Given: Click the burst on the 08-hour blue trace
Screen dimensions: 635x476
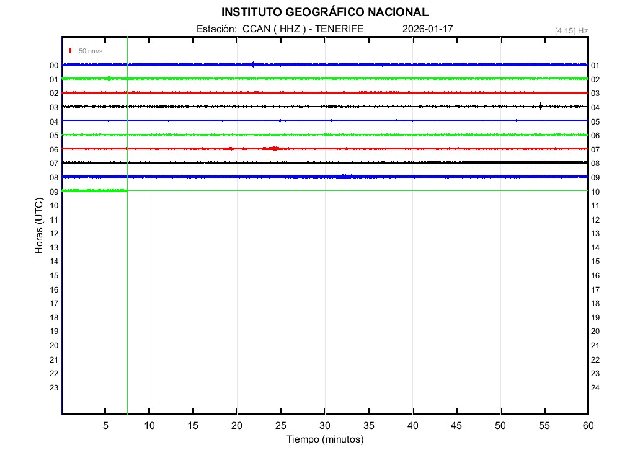Looking at the screenshot, I should [x=341, y=177].
